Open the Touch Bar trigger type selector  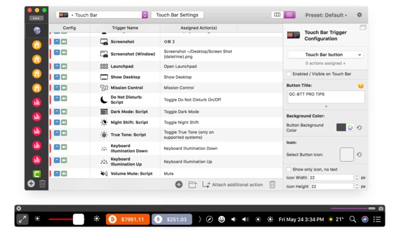tap(102, 15)
